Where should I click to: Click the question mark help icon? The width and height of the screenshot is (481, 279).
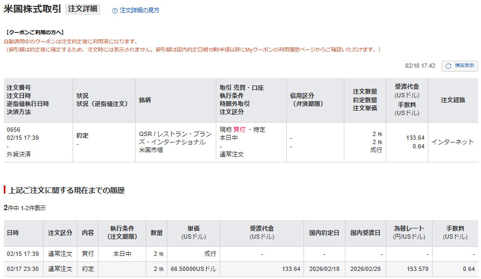[115, 10]
